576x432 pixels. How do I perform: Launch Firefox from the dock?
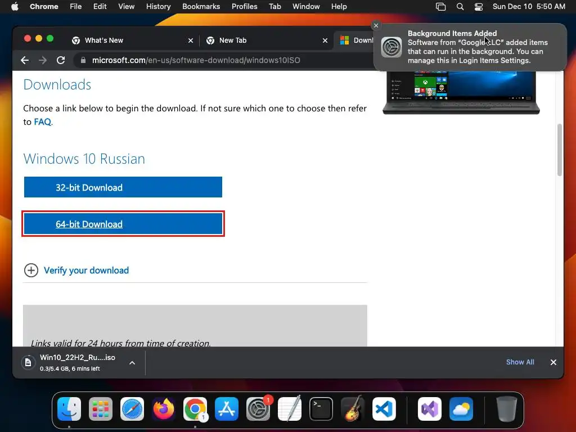click(164, 409)
